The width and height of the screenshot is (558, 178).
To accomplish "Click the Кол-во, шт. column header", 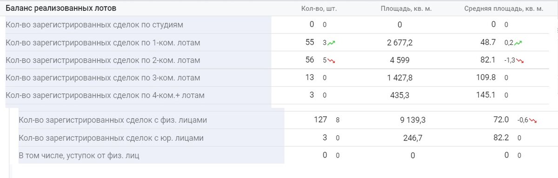I will coord(319,9).
